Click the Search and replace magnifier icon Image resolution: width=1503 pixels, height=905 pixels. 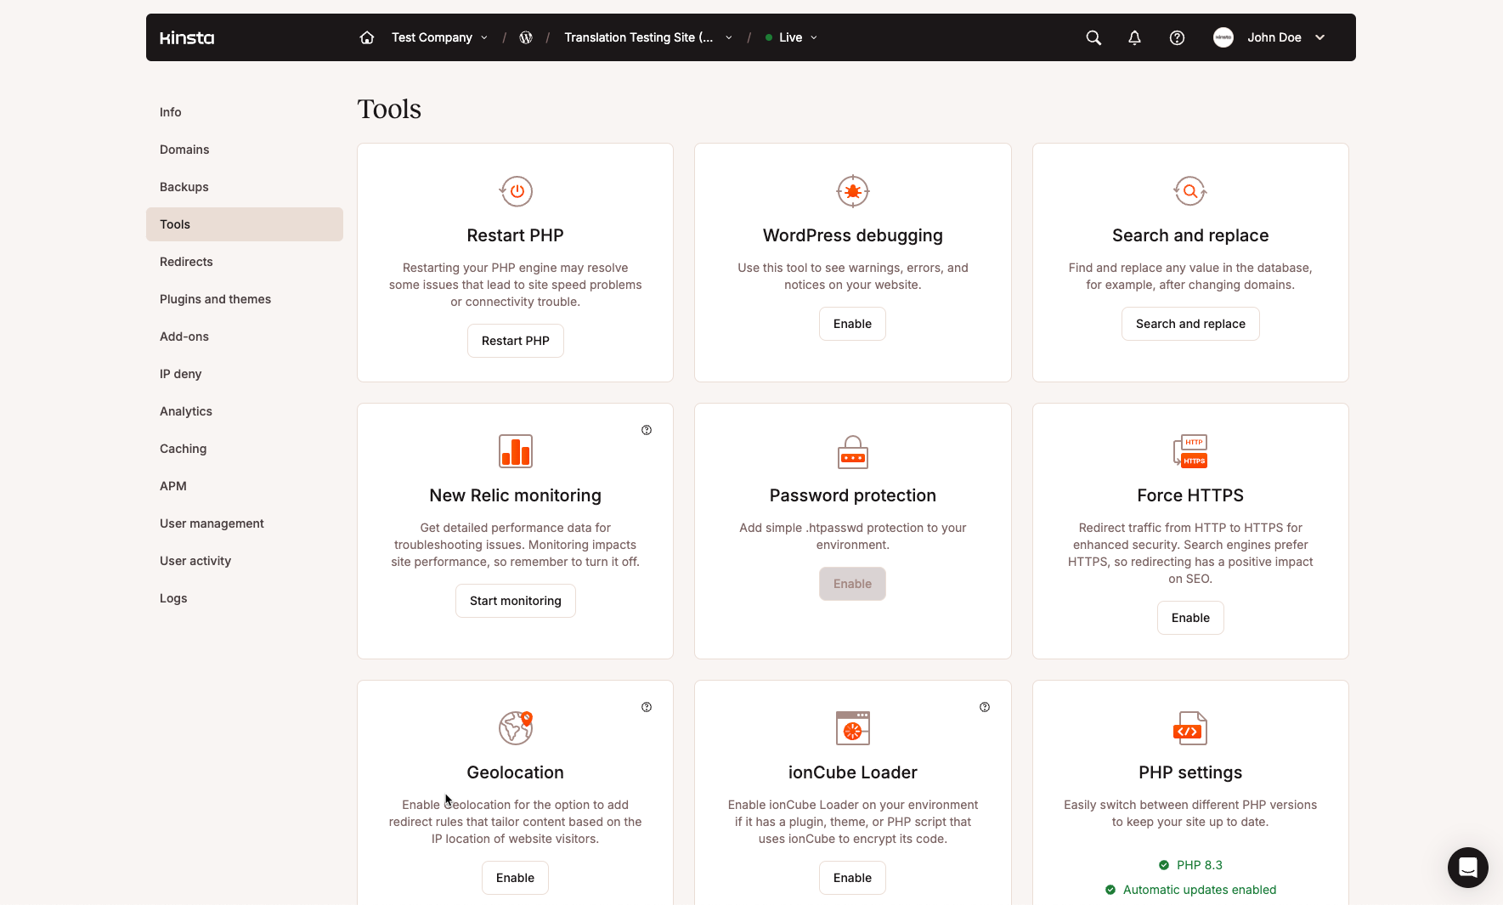coord(1190,191)
